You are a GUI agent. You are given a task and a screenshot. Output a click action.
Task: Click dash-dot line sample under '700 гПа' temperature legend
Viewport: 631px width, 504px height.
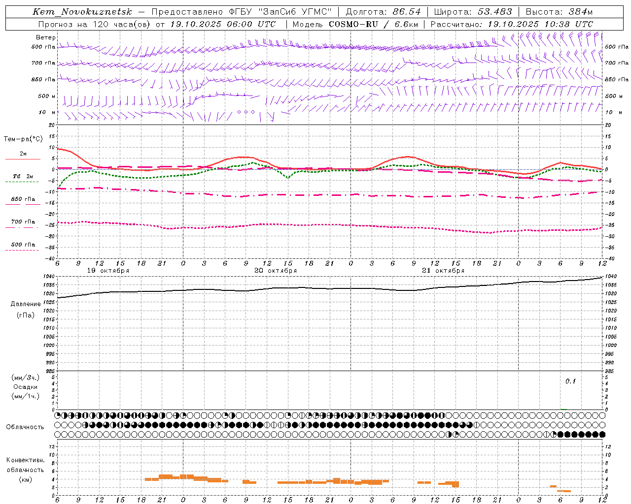pyautogui.click(x=22, y=227)
